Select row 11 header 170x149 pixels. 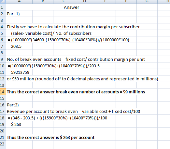[x=3, y=72]
